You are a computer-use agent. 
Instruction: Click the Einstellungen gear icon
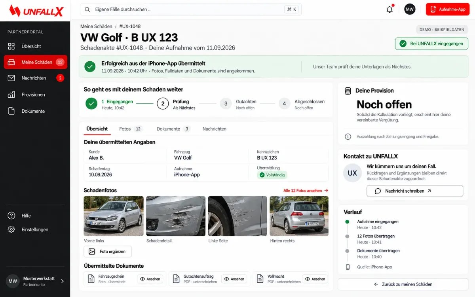[11, 229]
